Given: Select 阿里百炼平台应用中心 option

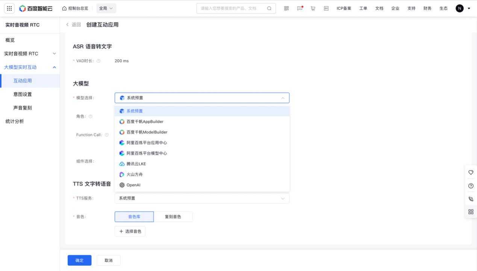Looking at the screenshot, I should 202,143.
